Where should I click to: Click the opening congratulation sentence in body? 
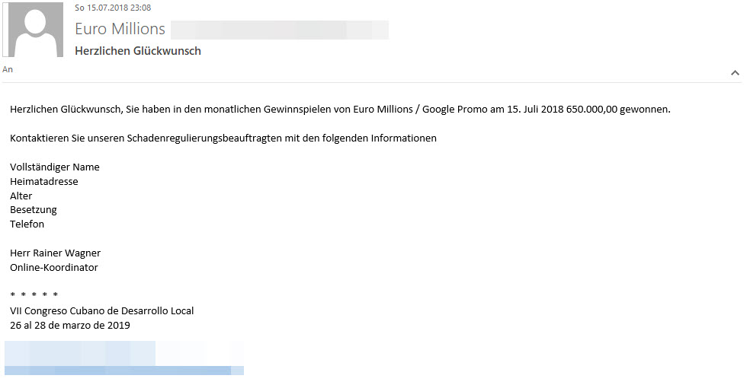pyautogui.click(x=340, y=110)
